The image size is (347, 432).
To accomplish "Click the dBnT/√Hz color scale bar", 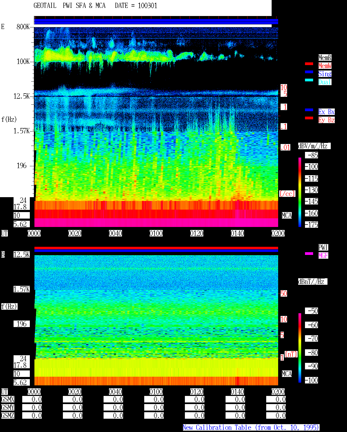I will pos(300,348).
